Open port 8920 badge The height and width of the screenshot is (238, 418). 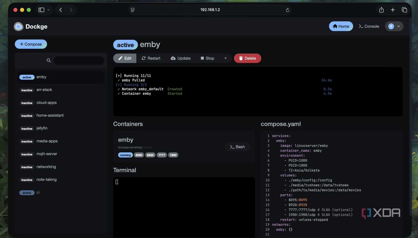pyautogui.click(x=150, y=155)
